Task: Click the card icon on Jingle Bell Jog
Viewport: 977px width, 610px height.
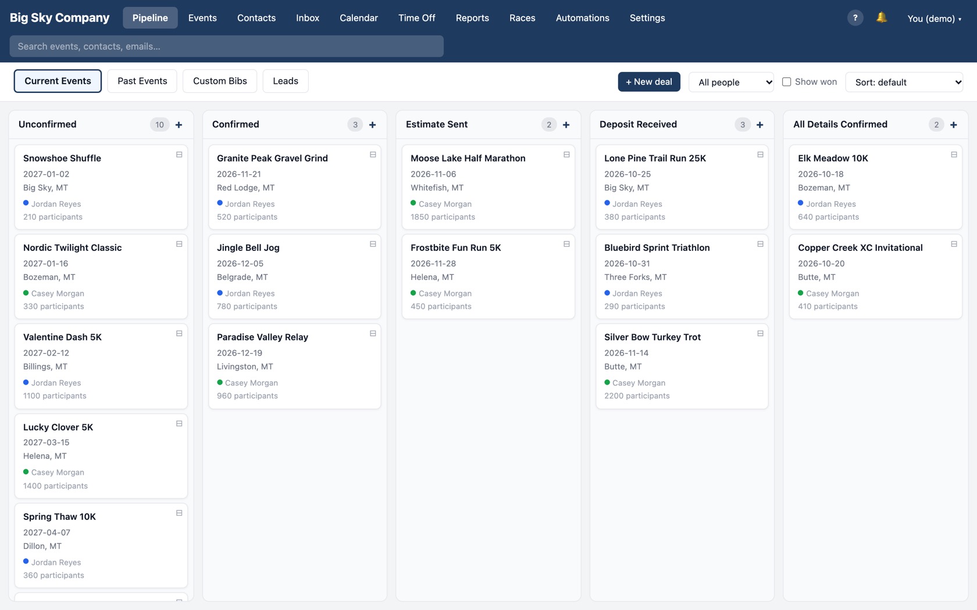Action: pos(373,244)
